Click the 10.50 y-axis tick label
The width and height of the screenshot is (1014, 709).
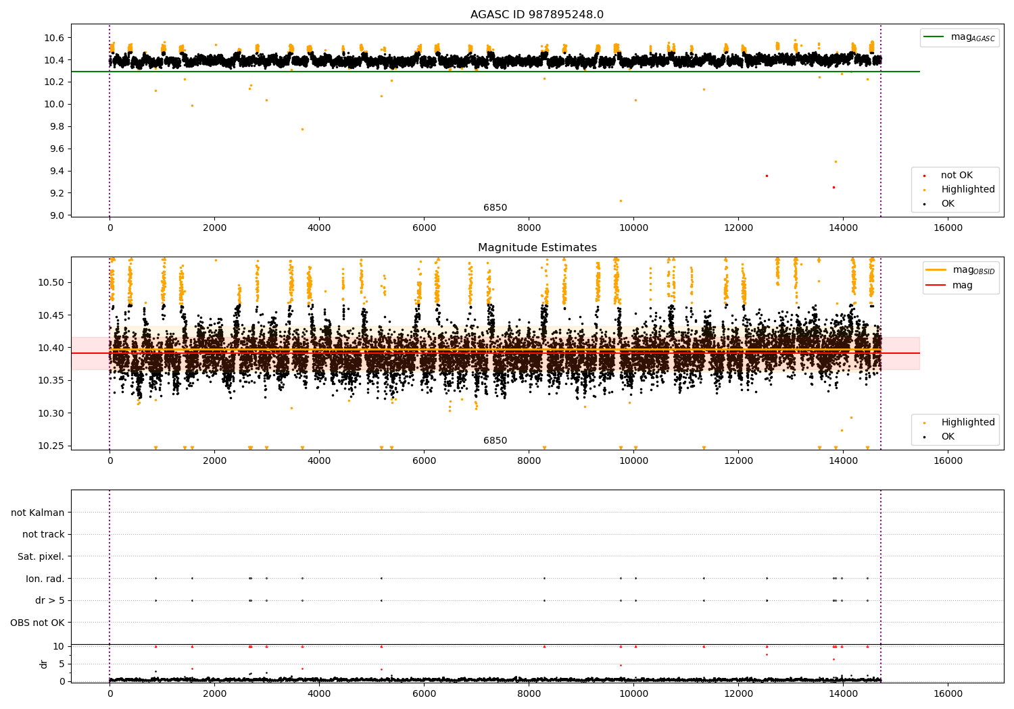pyautogui.click(x=51, y=282)
